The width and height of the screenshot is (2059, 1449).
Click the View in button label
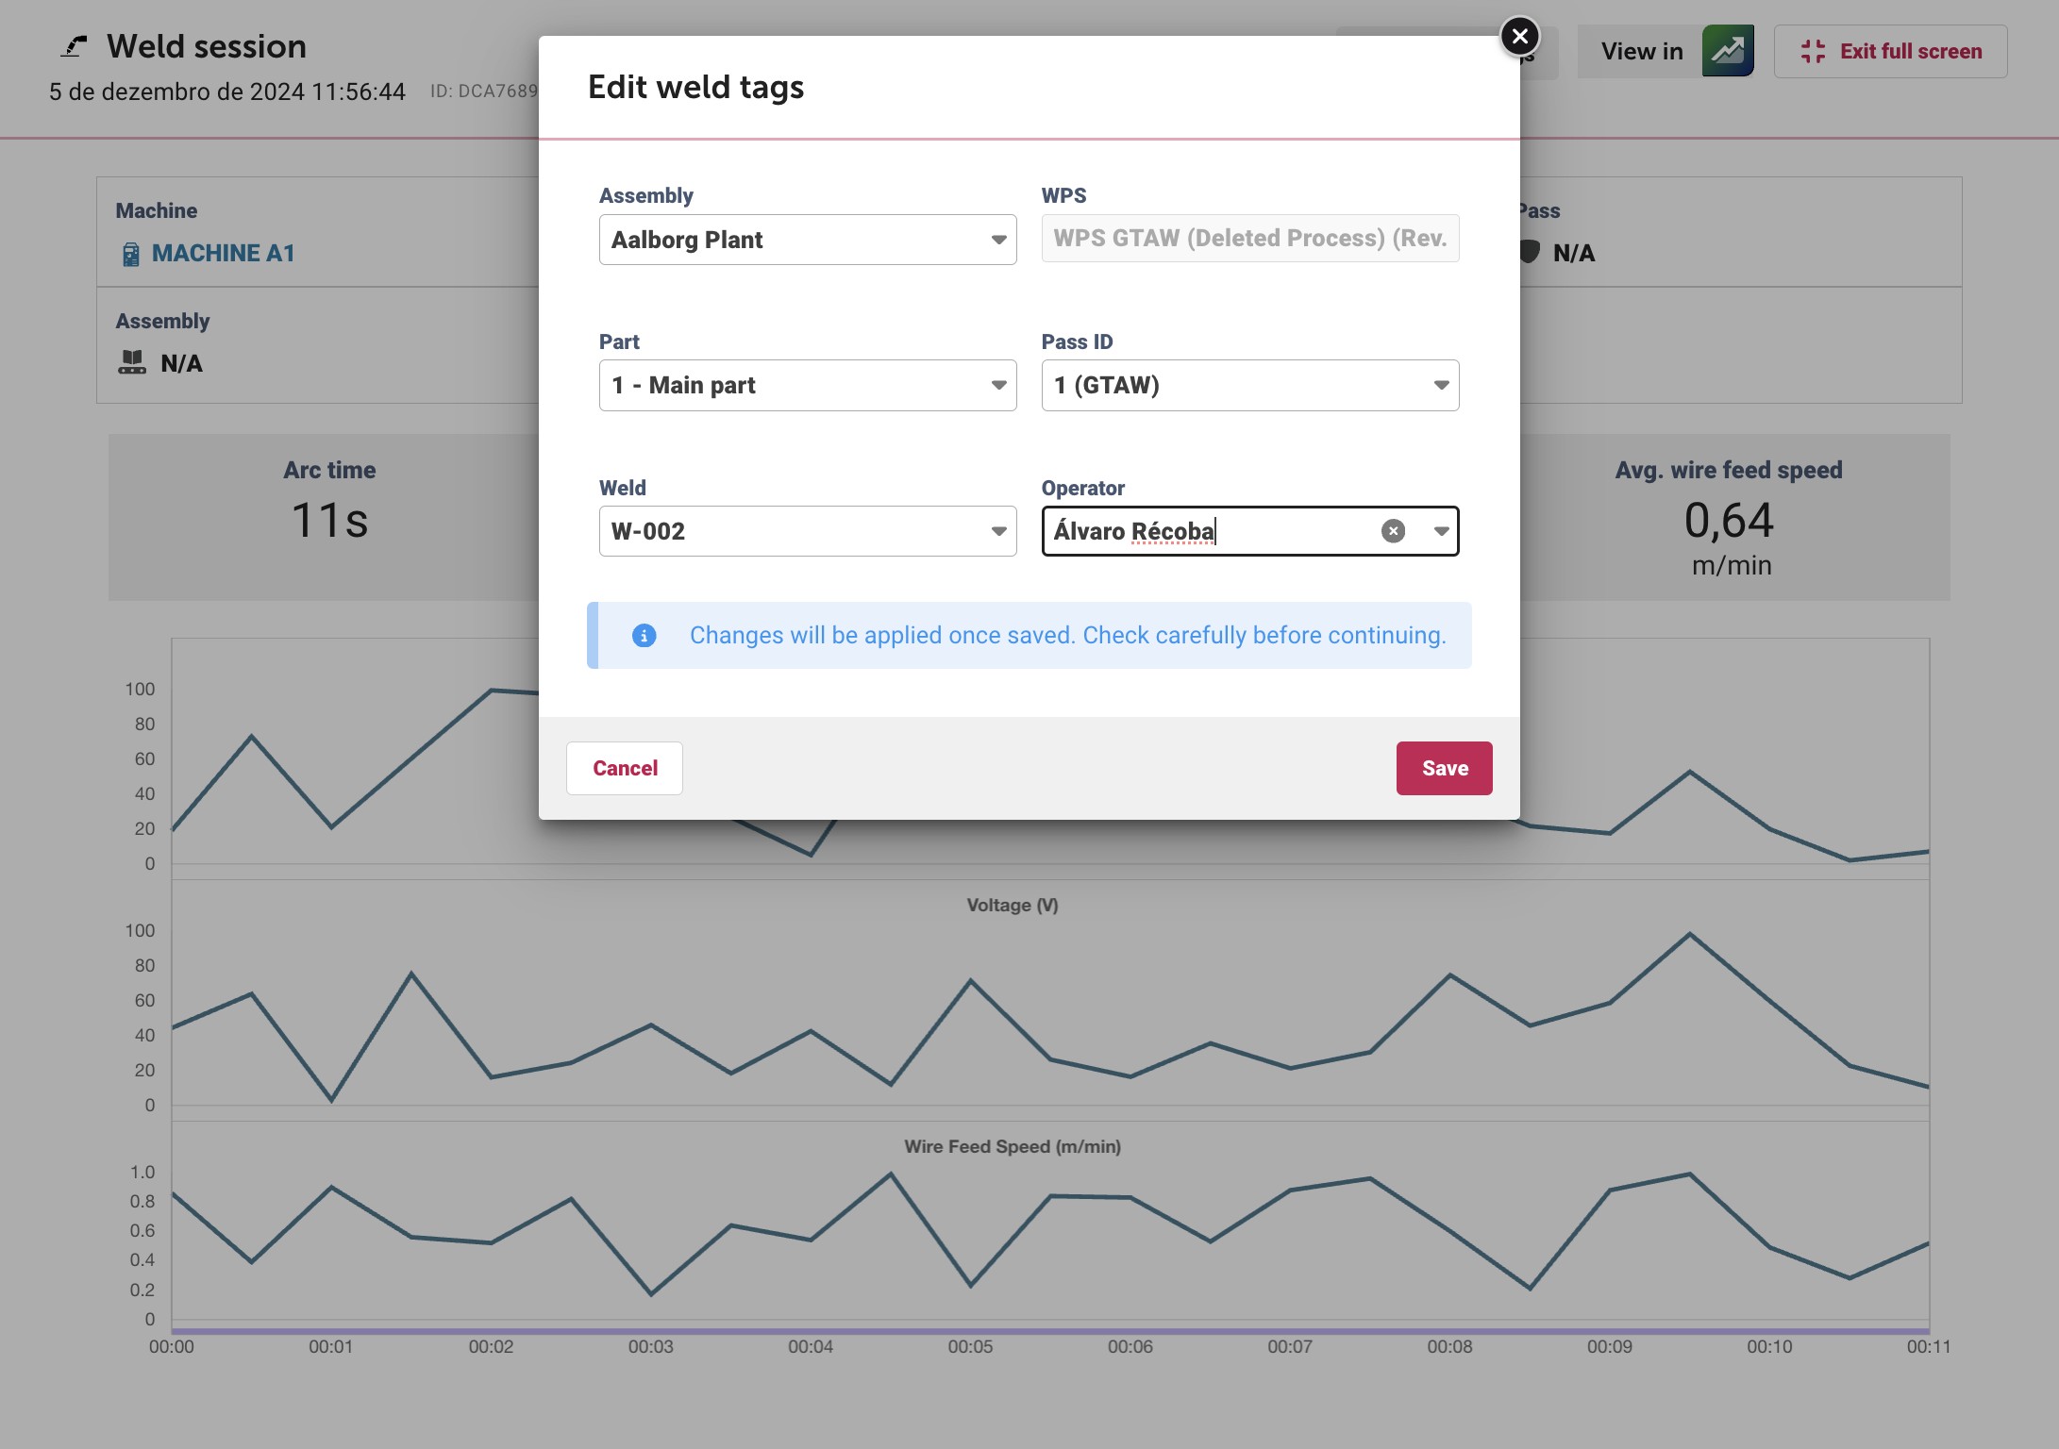coord(1642,51)
